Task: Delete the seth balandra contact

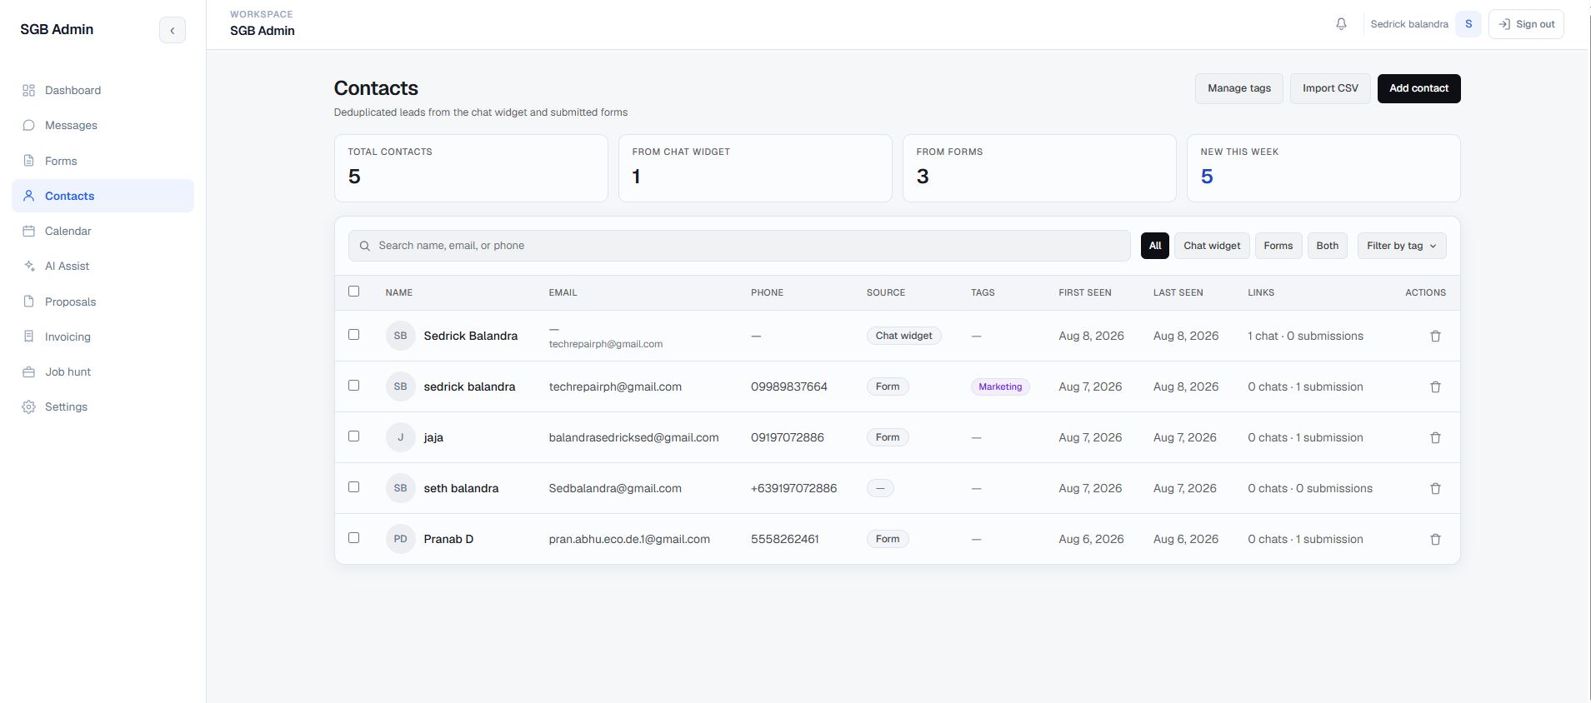Action: (1435, 488)
